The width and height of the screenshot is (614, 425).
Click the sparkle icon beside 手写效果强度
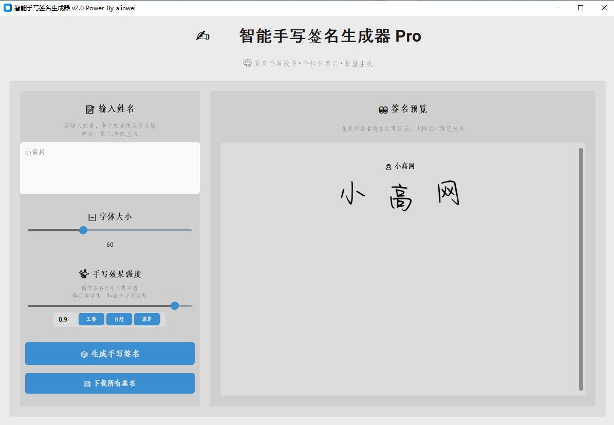[x=84, y=274]
